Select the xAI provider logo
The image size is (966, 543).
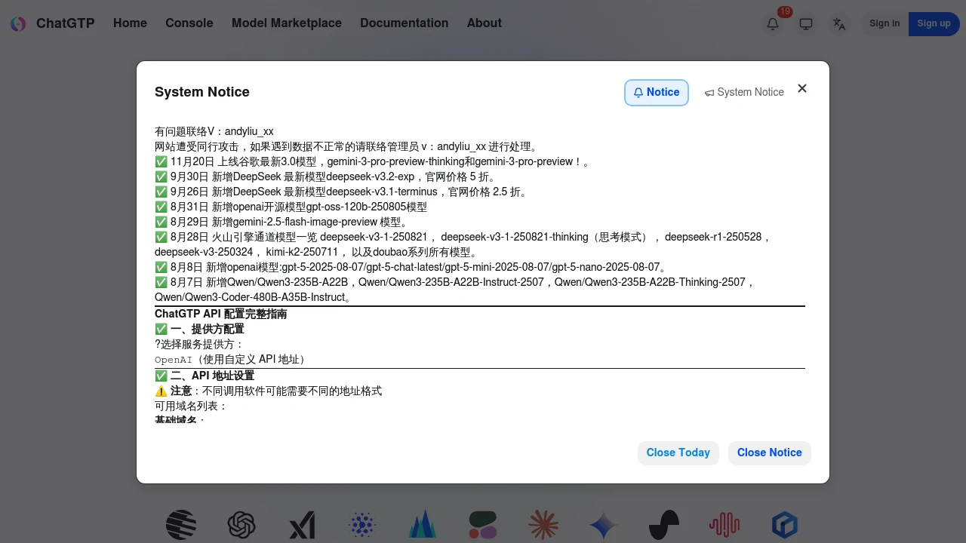(x=302, y=524)
